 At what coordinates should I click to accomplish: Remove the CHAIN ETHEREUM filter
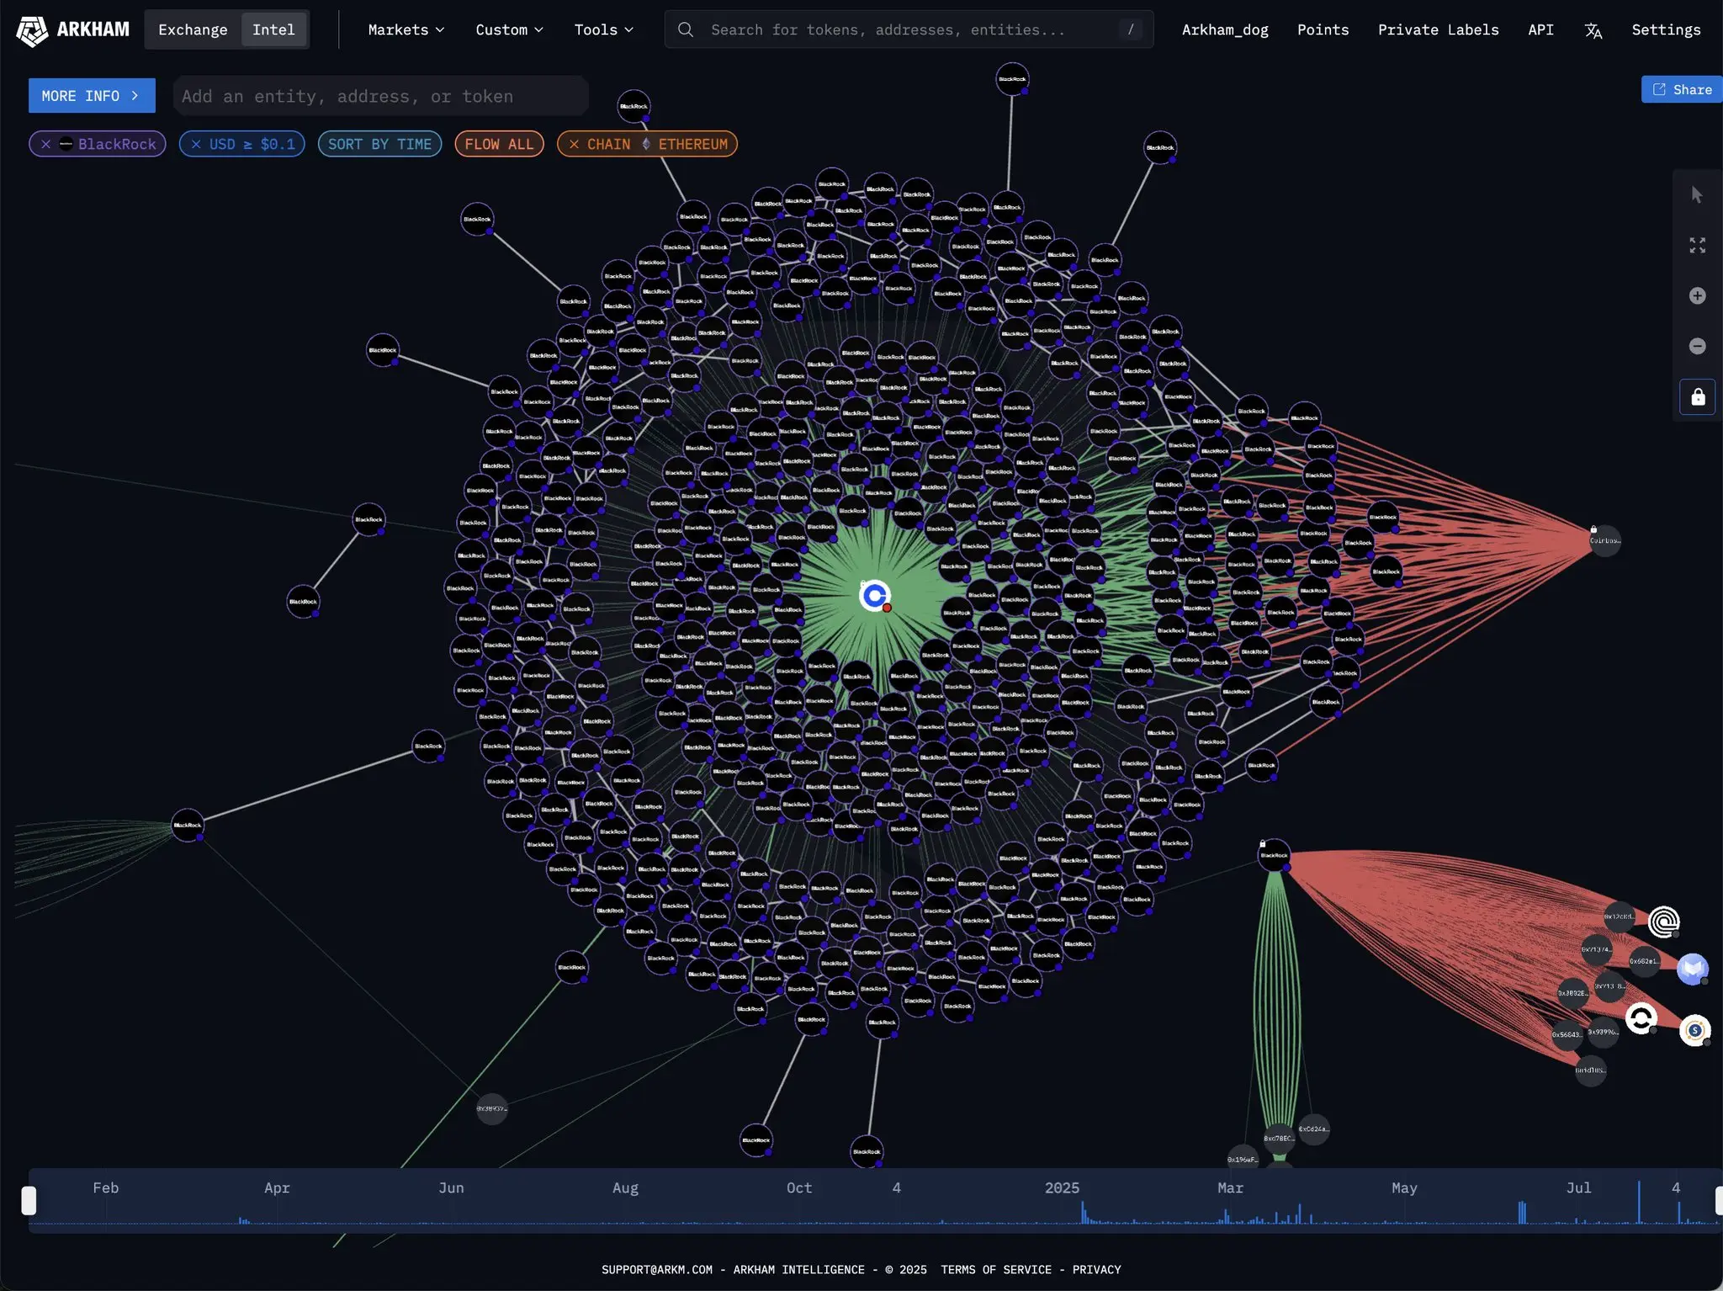pyautogui.click(x=574, y=144)
